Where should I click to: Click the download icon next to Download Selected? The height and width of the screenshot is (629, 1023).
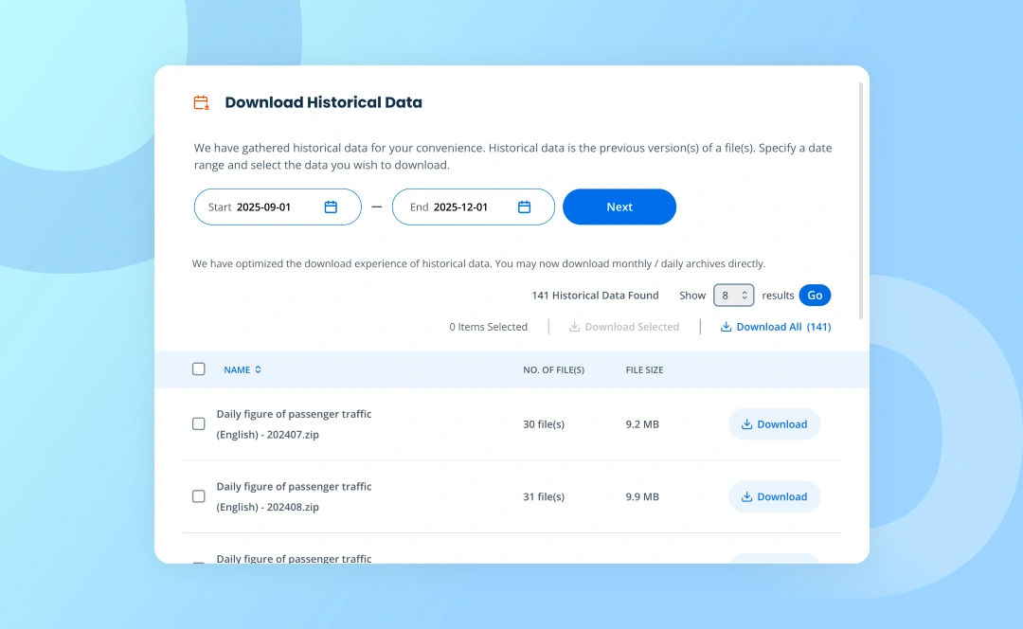click(x=574, y=326)
